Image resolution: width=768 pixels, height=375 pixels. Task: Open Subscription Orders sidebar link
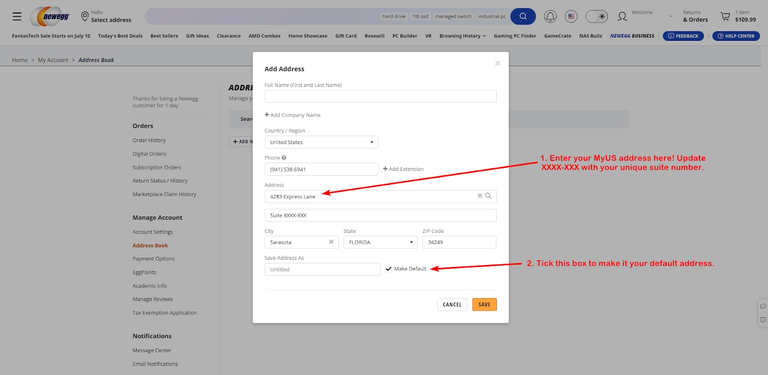[x=157, y=168]
